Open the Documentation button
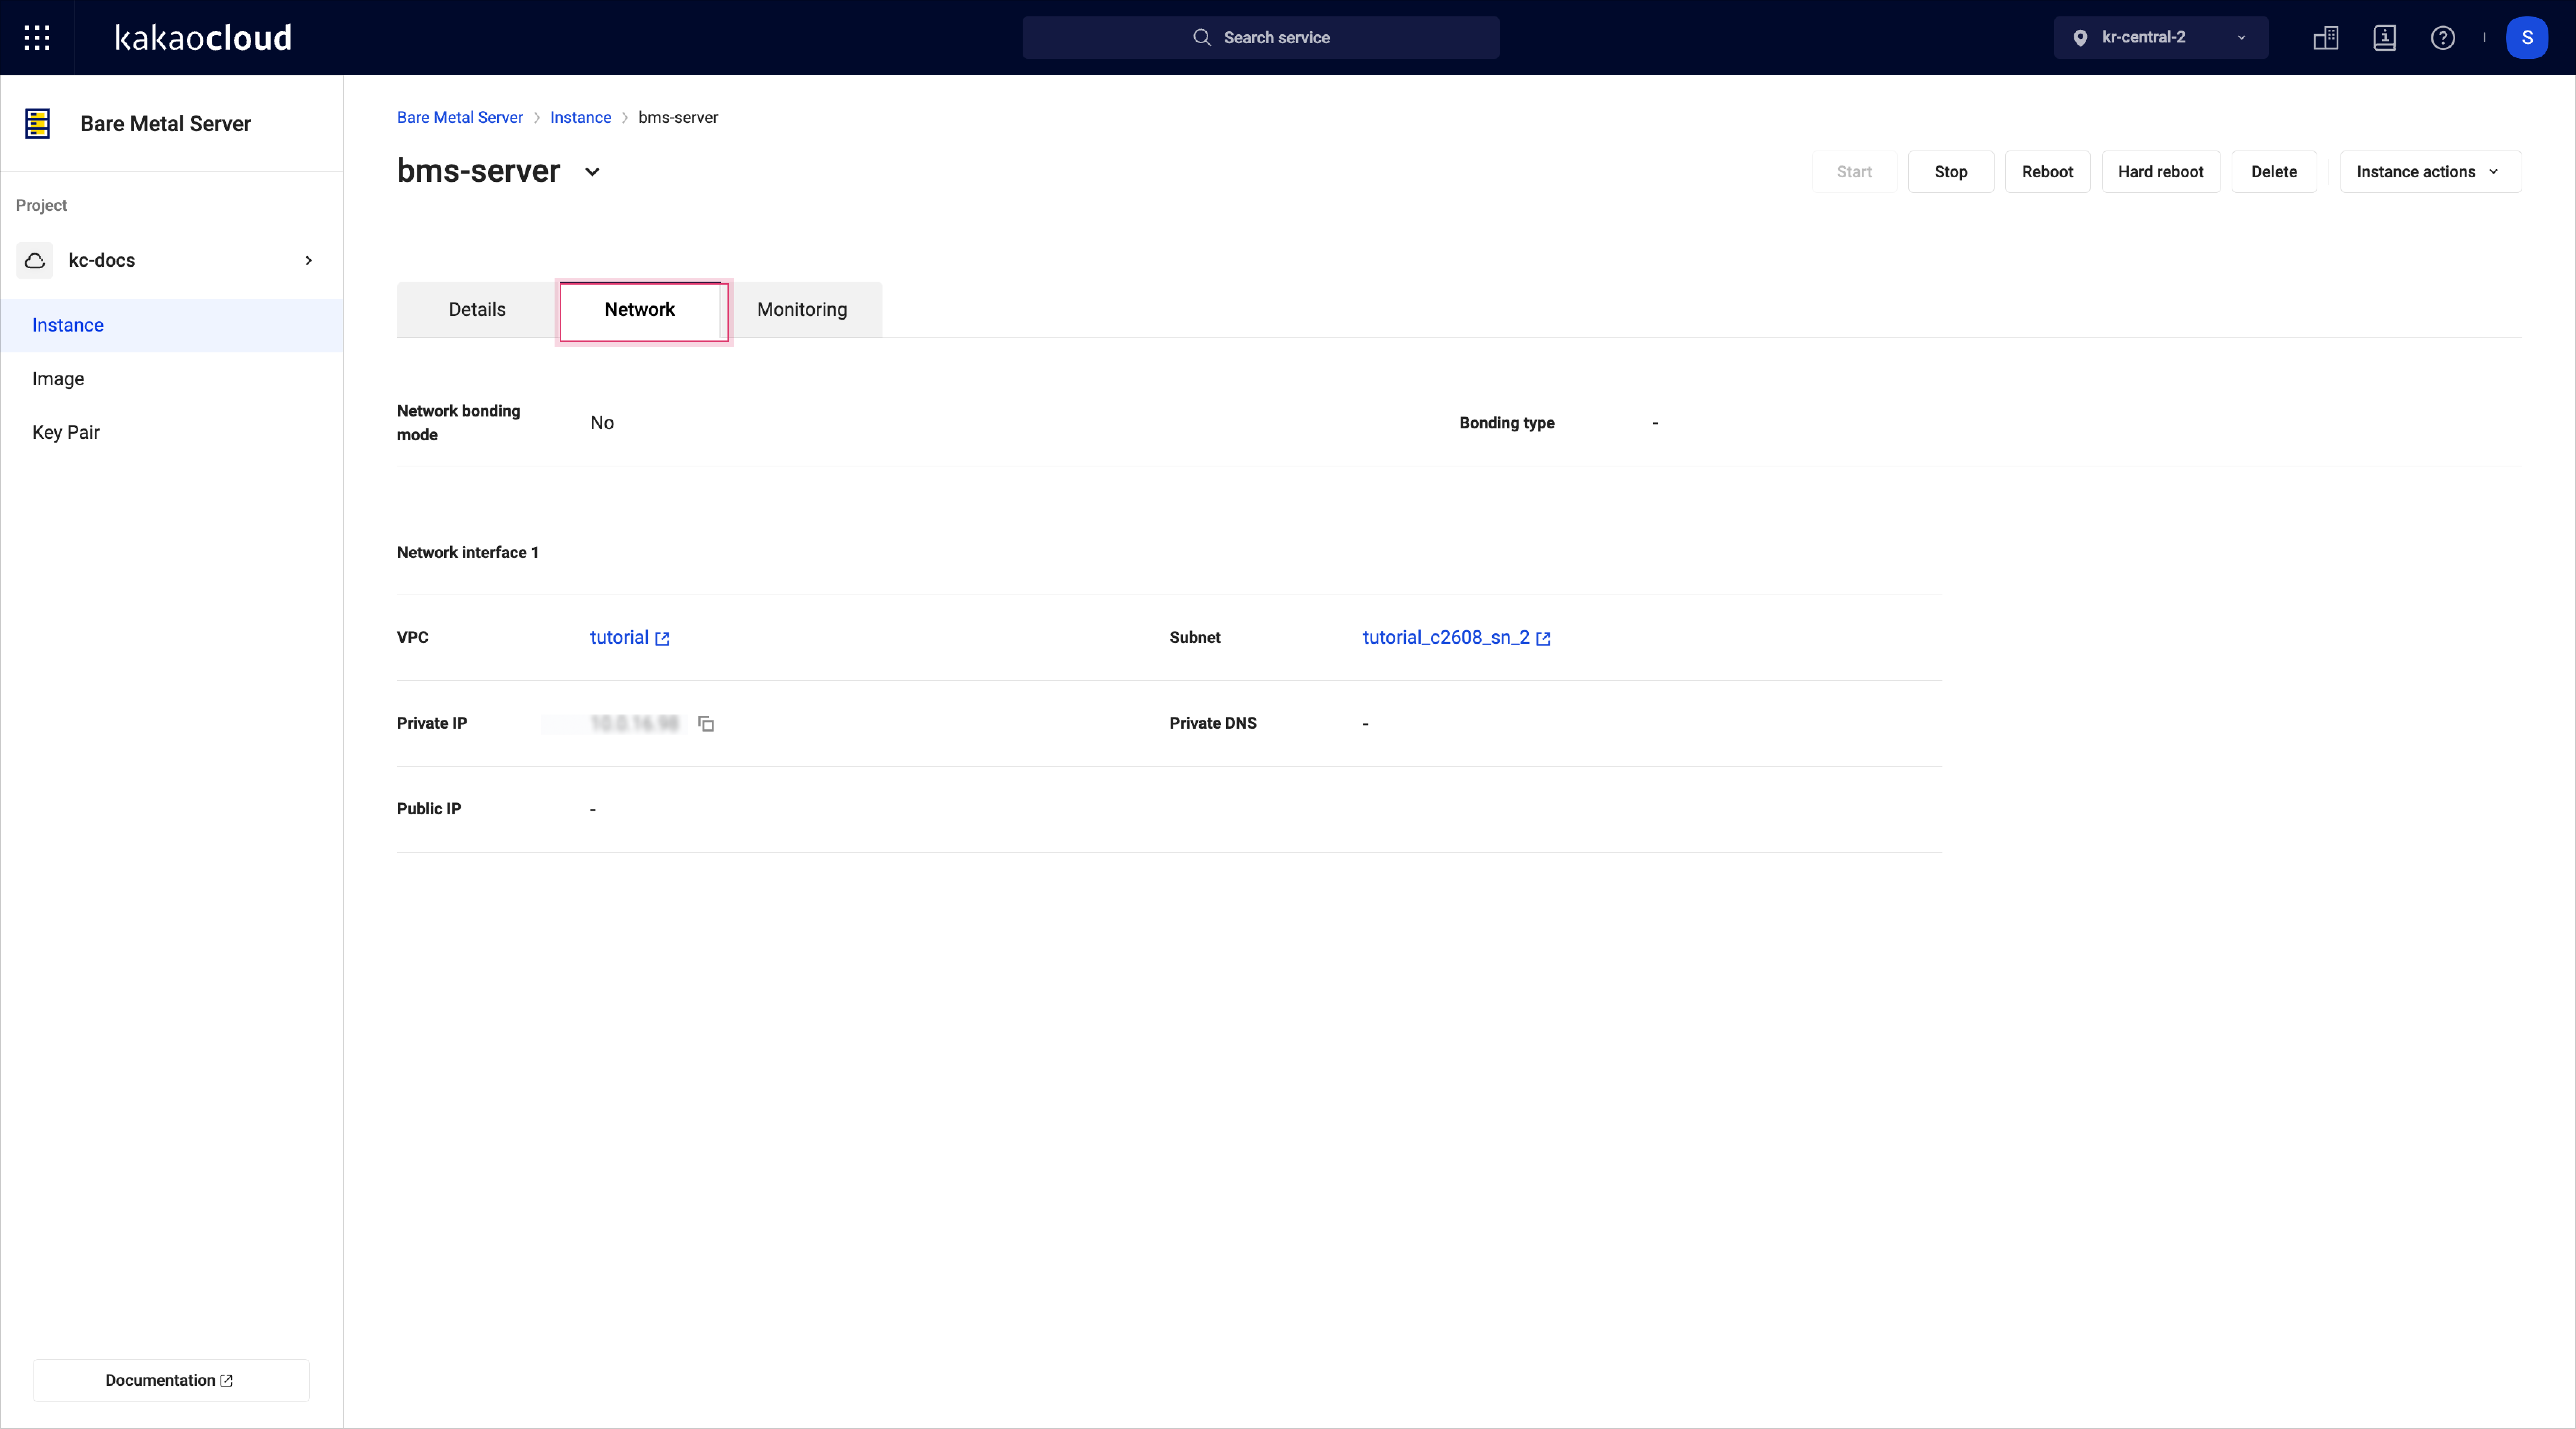 pyautogui.click(x=171, y=1380)
